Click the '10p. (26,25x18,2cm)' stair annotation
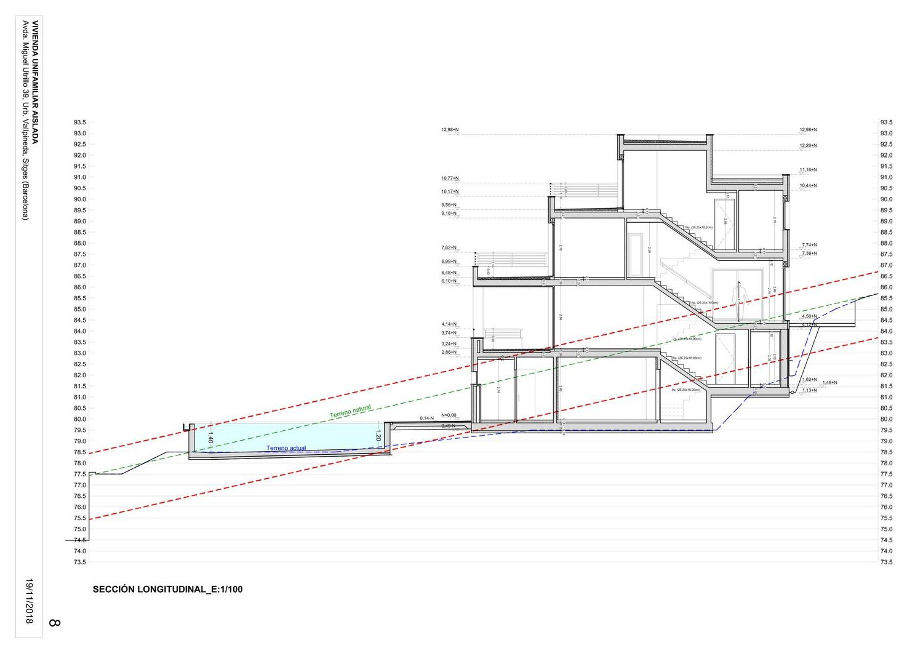 [x=698, y=227]
